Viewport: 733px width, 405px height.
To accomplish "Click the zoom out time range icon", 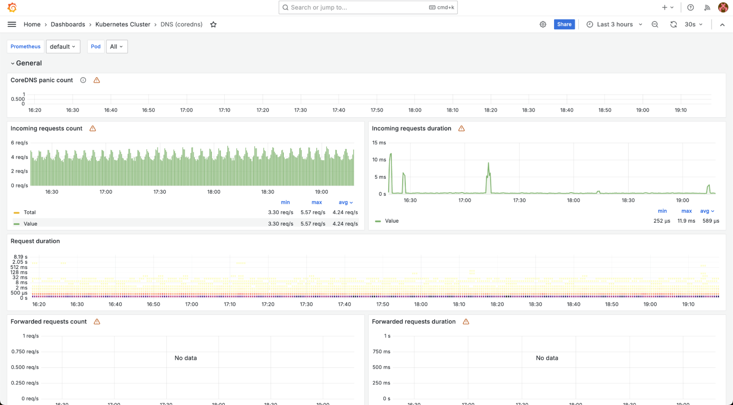I will pyautogui.click(x=655, y=25).
